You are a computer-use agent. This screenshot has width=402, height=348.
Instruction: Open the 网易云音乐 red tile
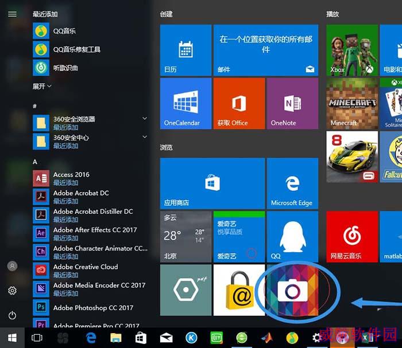click(352, 237)
